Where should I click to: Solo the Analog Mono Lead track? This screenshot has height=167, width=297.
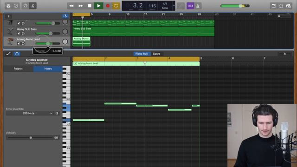[x=23, y=44]
